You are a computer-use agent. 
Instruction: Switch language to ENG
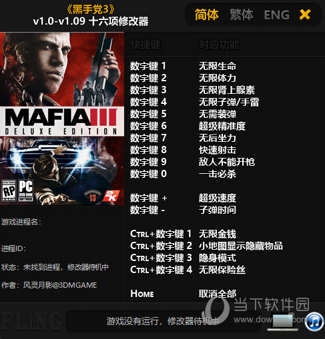coord(276,15)
